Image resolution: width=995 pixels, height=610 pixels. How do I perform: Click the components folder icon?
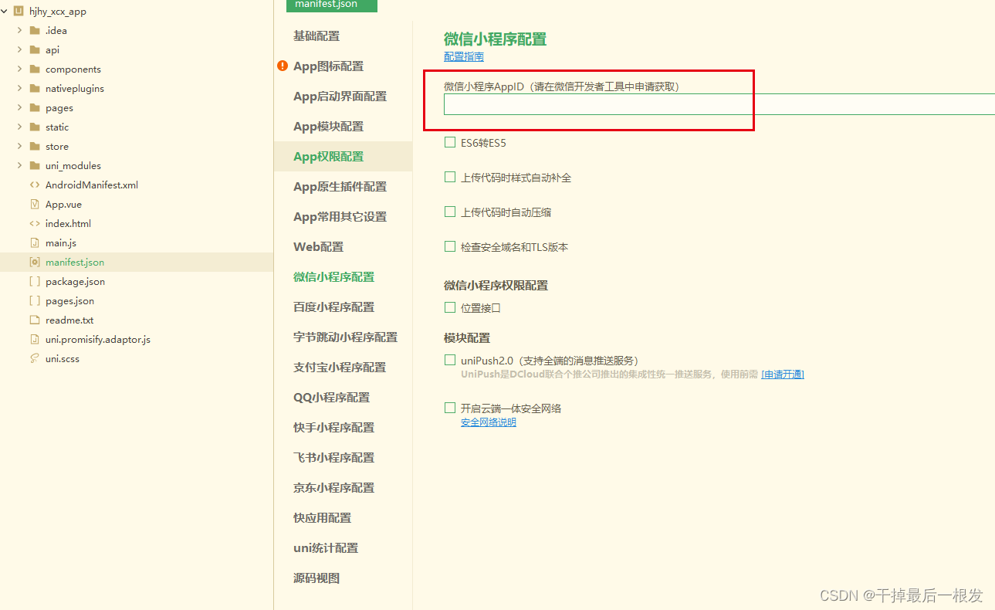pos(34,69)
